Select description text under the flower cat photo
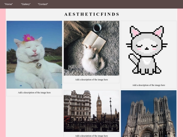This screenshot has width=183, height=137. [x=34, y=93]
